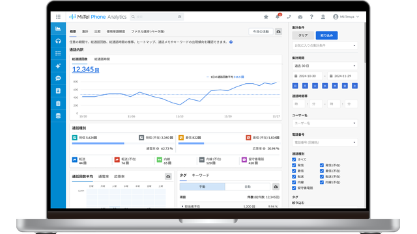Click the blue help icon after description
Screen dimensions: 417x234
[231, 42]
